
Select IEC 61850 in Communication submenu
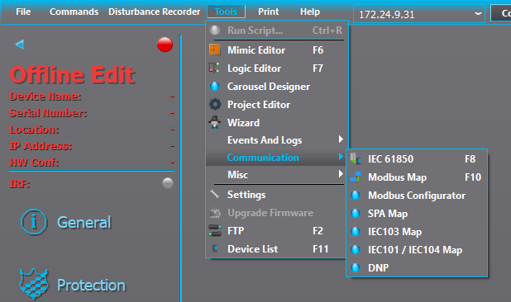pos(417,159)
